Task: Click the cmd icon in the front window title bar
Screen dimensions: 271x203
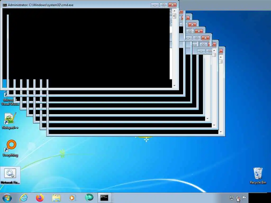Action: 5,5
